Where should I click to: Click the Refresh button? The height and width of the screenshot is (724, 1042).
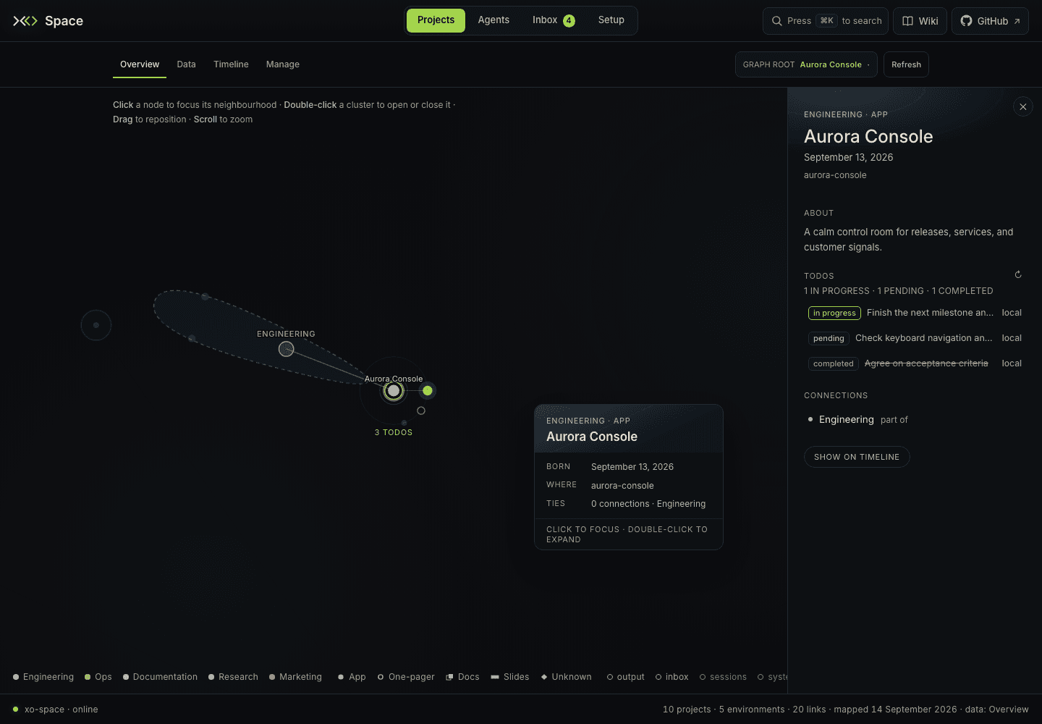906,64
